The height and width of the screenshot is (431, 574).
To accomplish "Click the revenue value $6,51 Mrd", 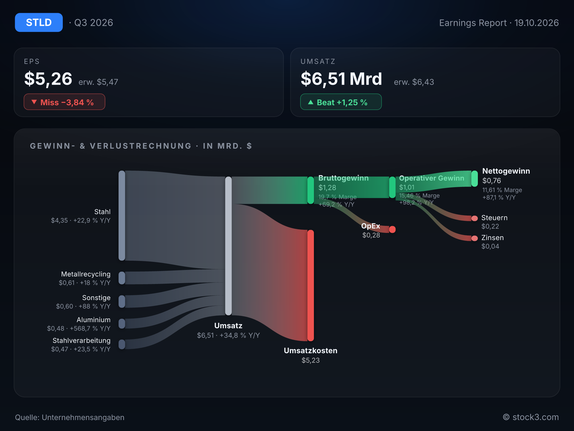I will [x=341, y=79].
